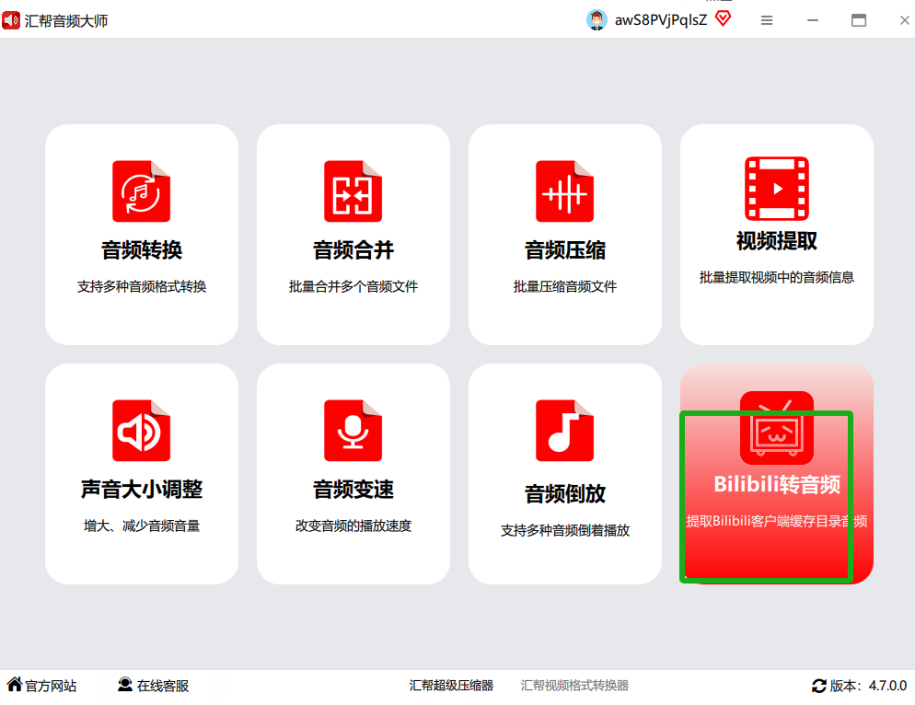Click the 版本: 4.7.0.0 version text
The height and width of the screenshot is (705, 915).
point(868,686)
